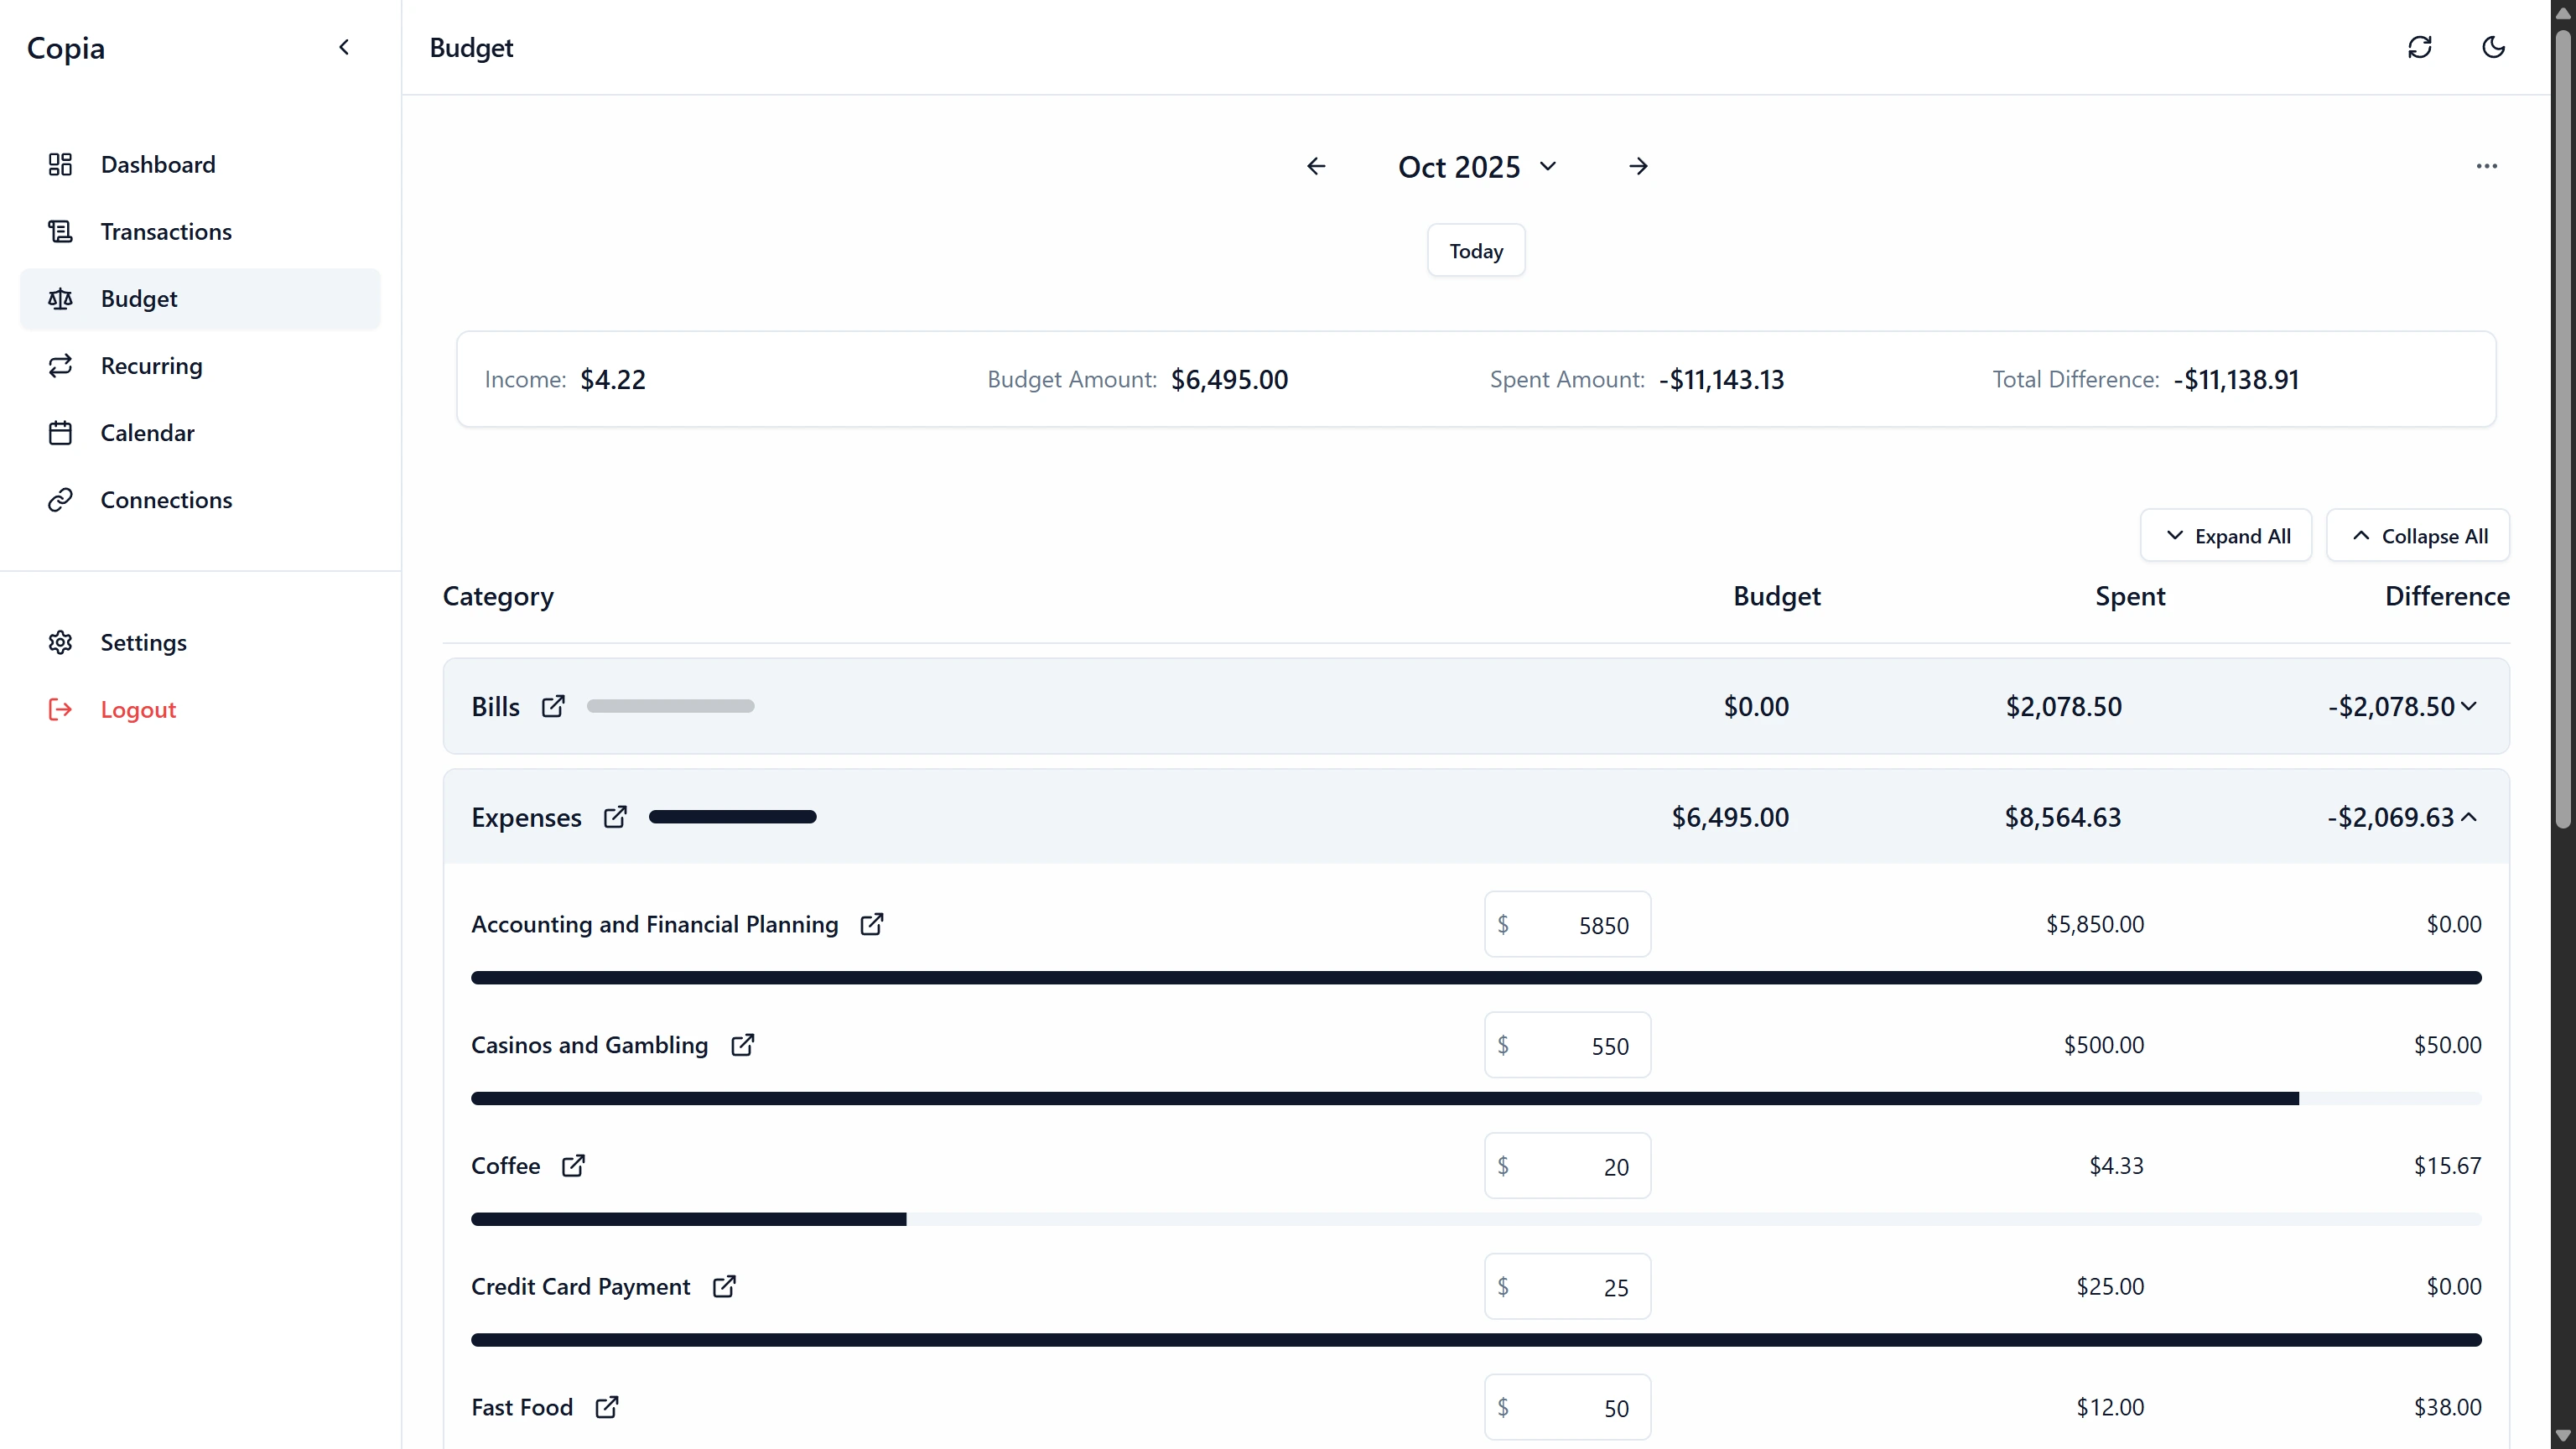This screenshot has width=2576, height=1449.
Task: Open the Oct 2025 month dropdown
Action: pyautogui.click(x=1548, y=166)
